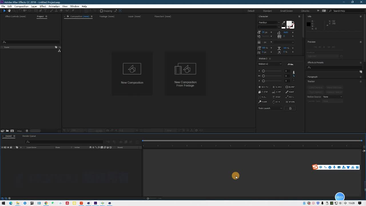Switch to the Render Queue tab
Image resolution: width=366 pixels, height=206 pixels.
[x=29, y=136]
